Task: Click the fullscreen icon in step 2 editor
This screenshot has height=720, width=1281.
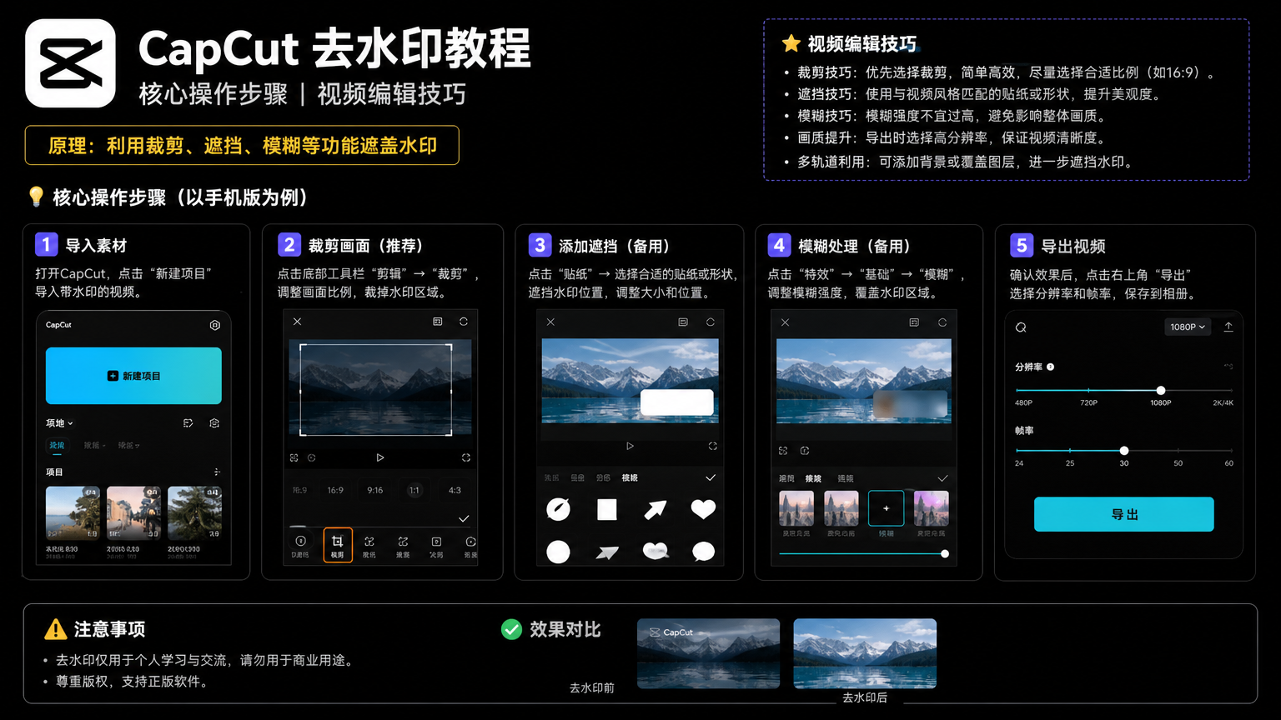Action: click(x=466, y=457)
